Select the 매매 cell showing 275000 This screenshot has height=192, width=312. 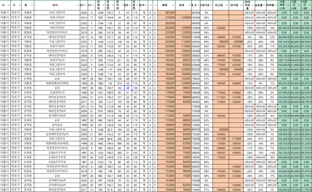tap(166, 18)
